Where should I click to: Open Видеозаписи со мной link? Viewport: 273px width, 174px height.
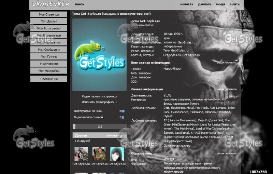[88, 117]
